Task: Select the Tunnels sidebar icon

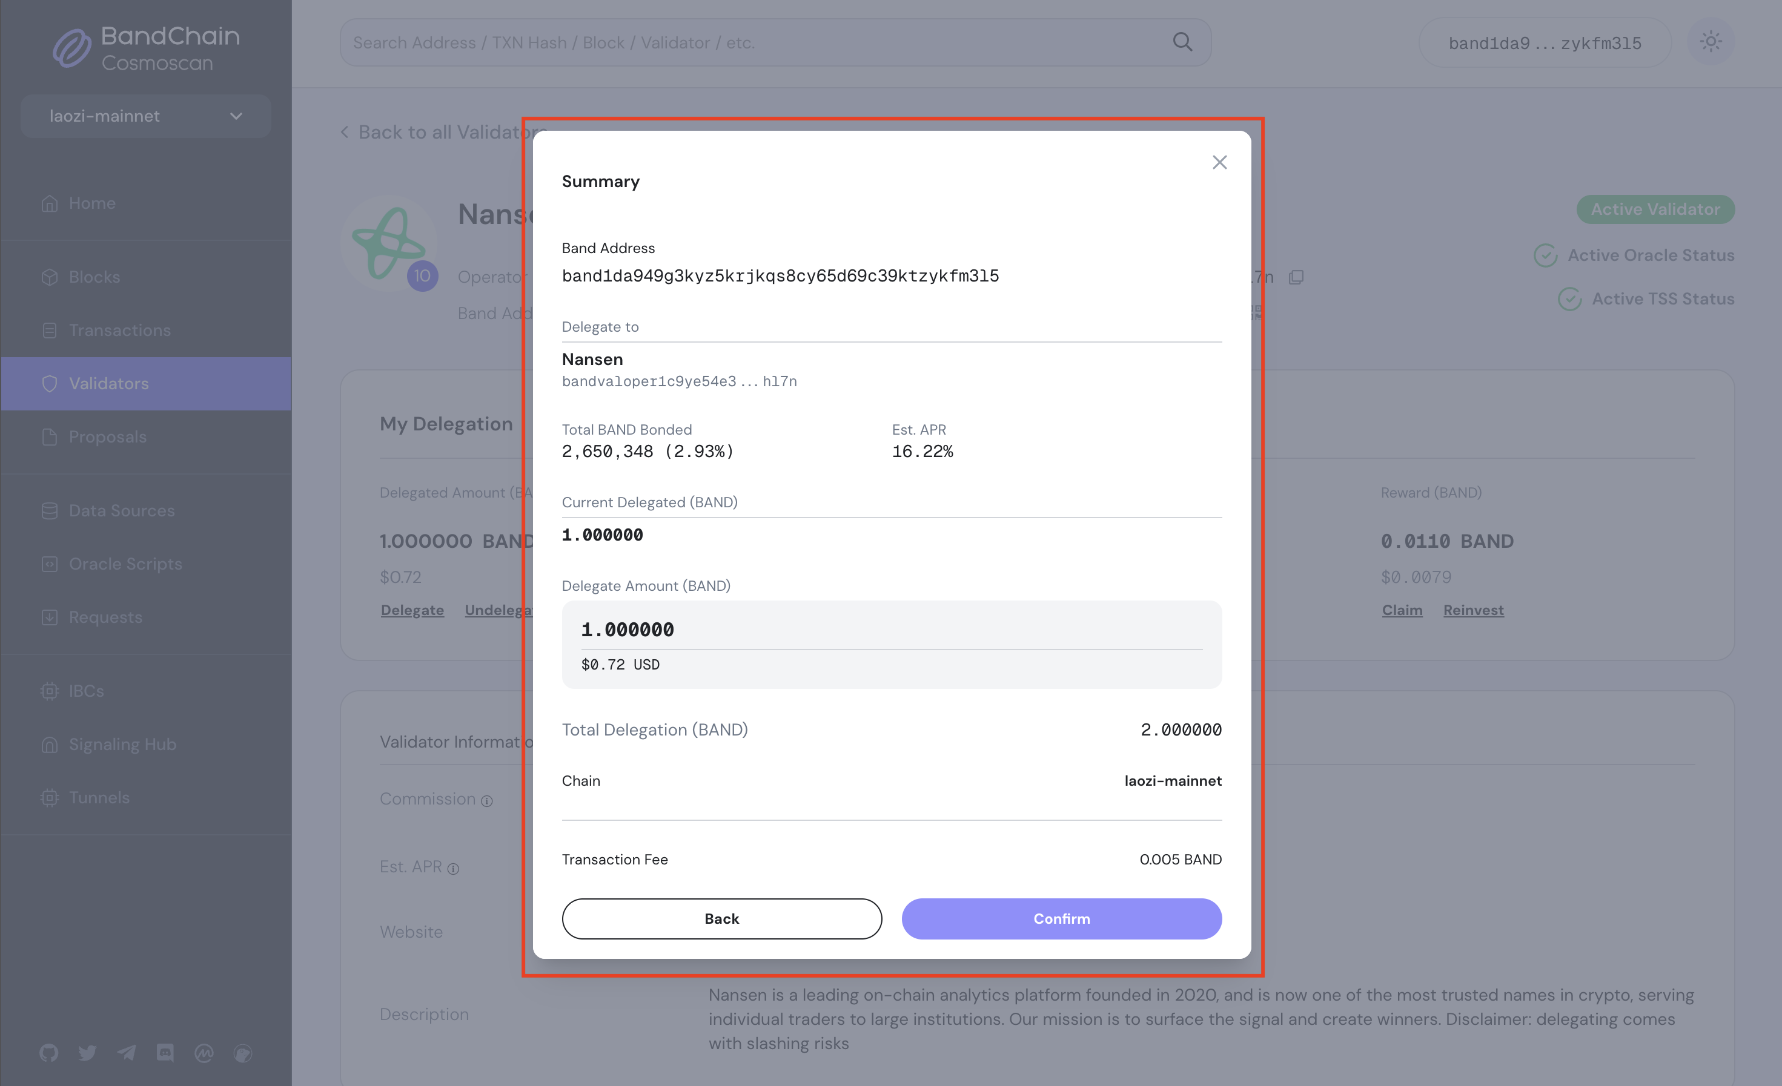Action: point(48,797)
